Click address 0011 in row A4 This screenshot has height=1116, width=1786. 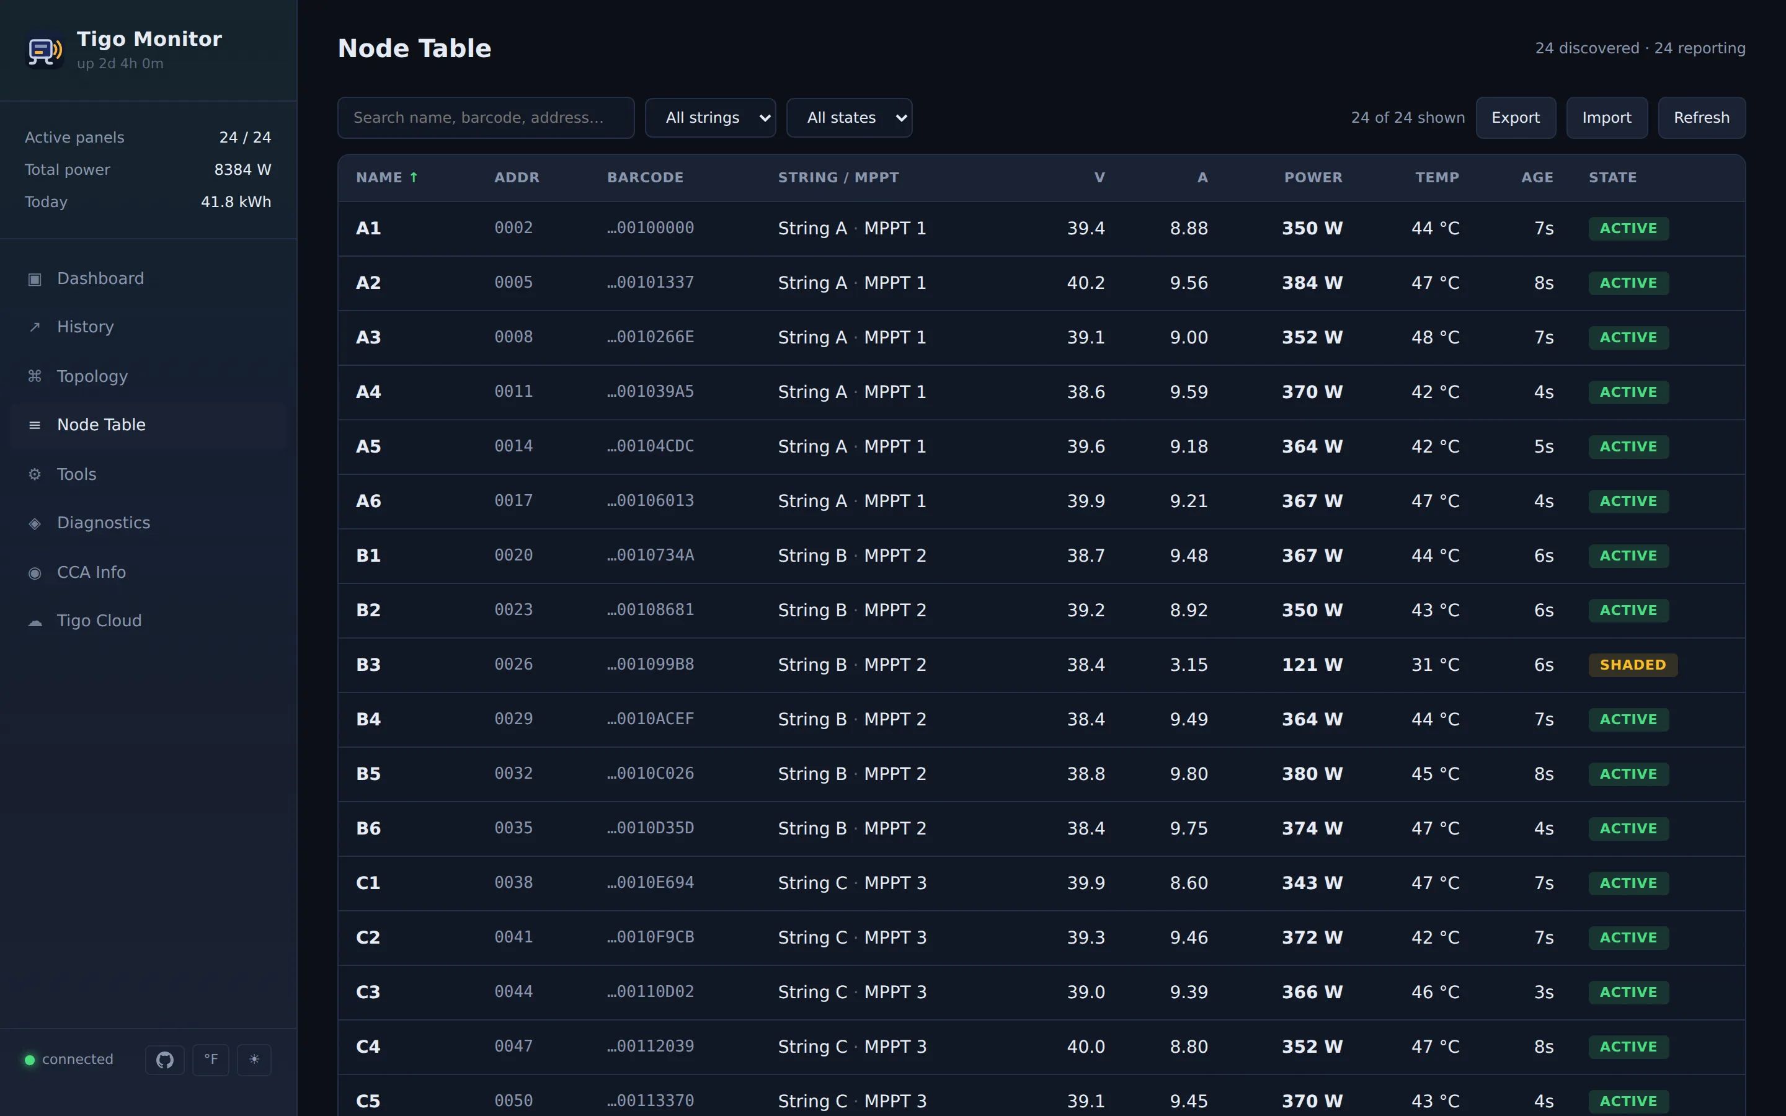point(513,392)
